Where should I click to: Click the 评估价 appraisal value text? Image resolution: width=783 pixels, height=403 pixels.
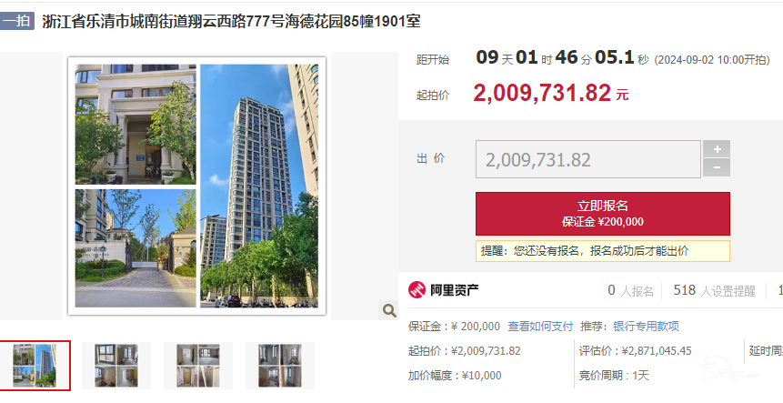(635, 351)
